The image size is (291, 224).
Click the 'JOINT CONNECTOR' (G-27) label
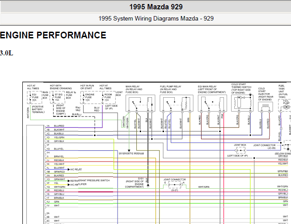pos(174,179)
